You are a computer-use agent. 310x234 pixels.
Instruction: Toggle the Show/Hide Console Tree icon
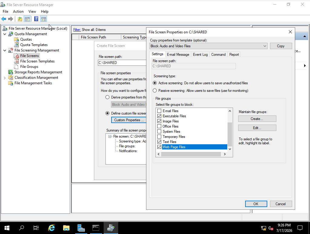tap(27, 19)
